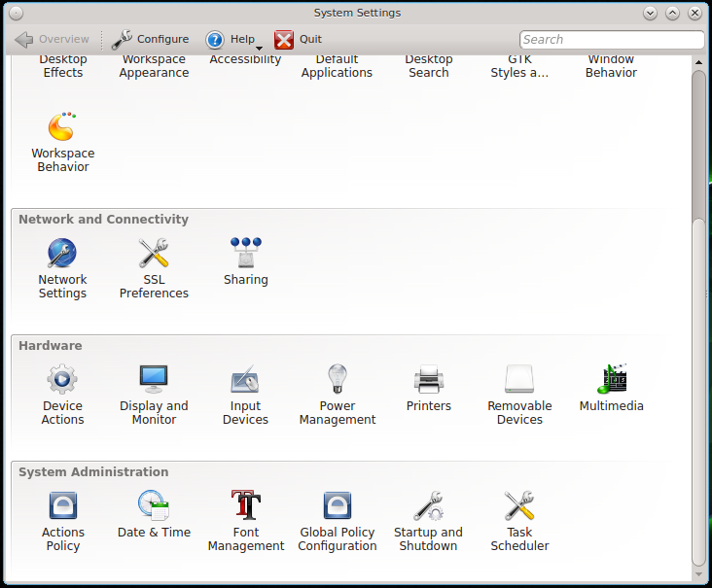Click the Window Behavior label
The image size is (712, 588).
coord(611,66)
